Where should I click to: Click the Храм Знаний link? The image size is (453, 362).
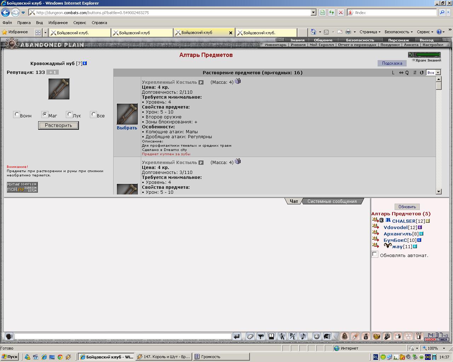(428, 60)
